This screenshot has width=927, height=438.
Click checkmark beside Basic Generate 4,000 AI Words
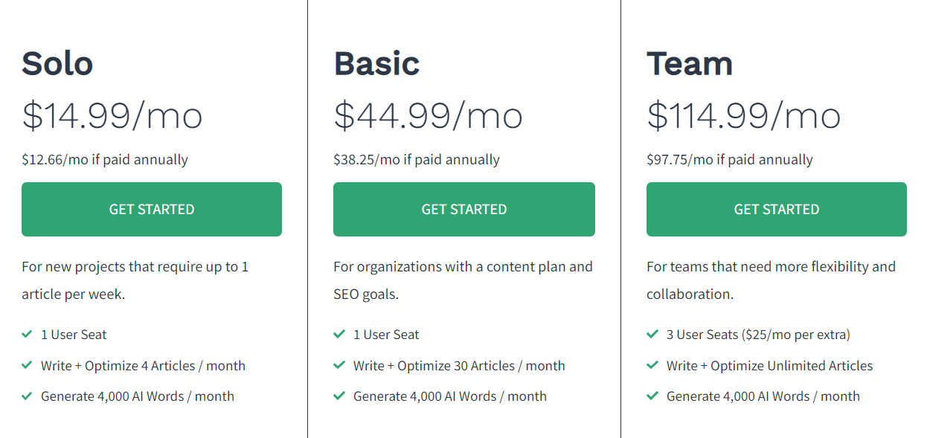[x=339, y=396]
